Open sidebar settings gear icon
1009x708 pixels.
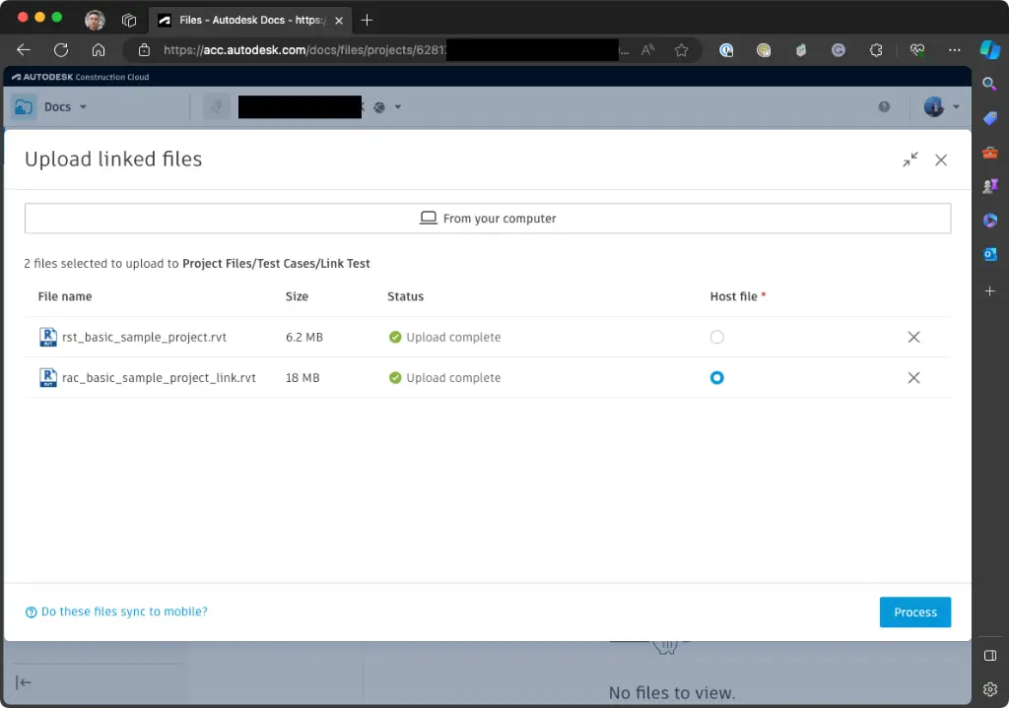coord(989,689)
